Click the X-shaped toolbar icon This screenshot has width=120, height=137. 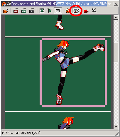point(94,11)
